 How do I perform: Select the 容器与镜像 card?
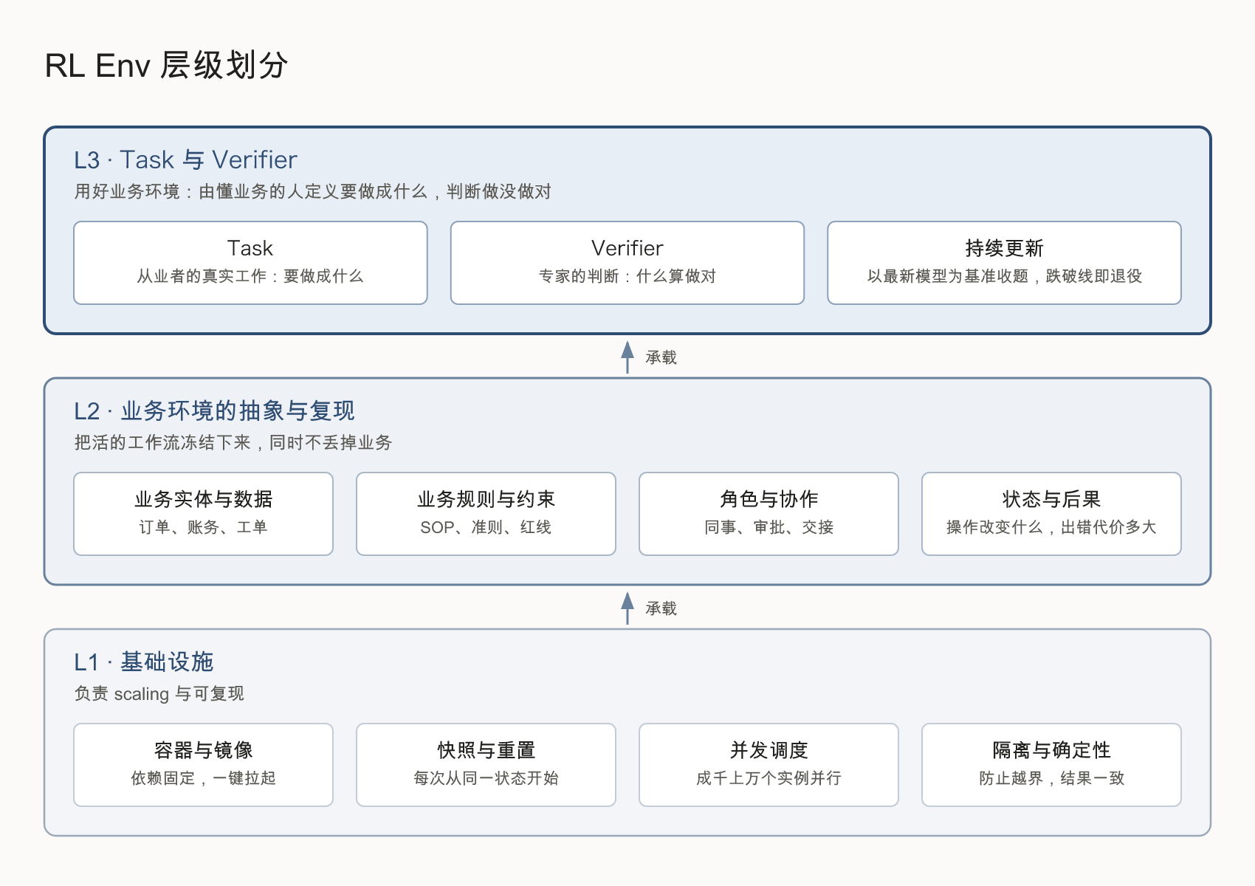[203, 765]
